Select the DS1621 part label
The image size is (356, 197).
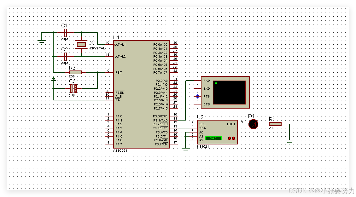(203, 146)
